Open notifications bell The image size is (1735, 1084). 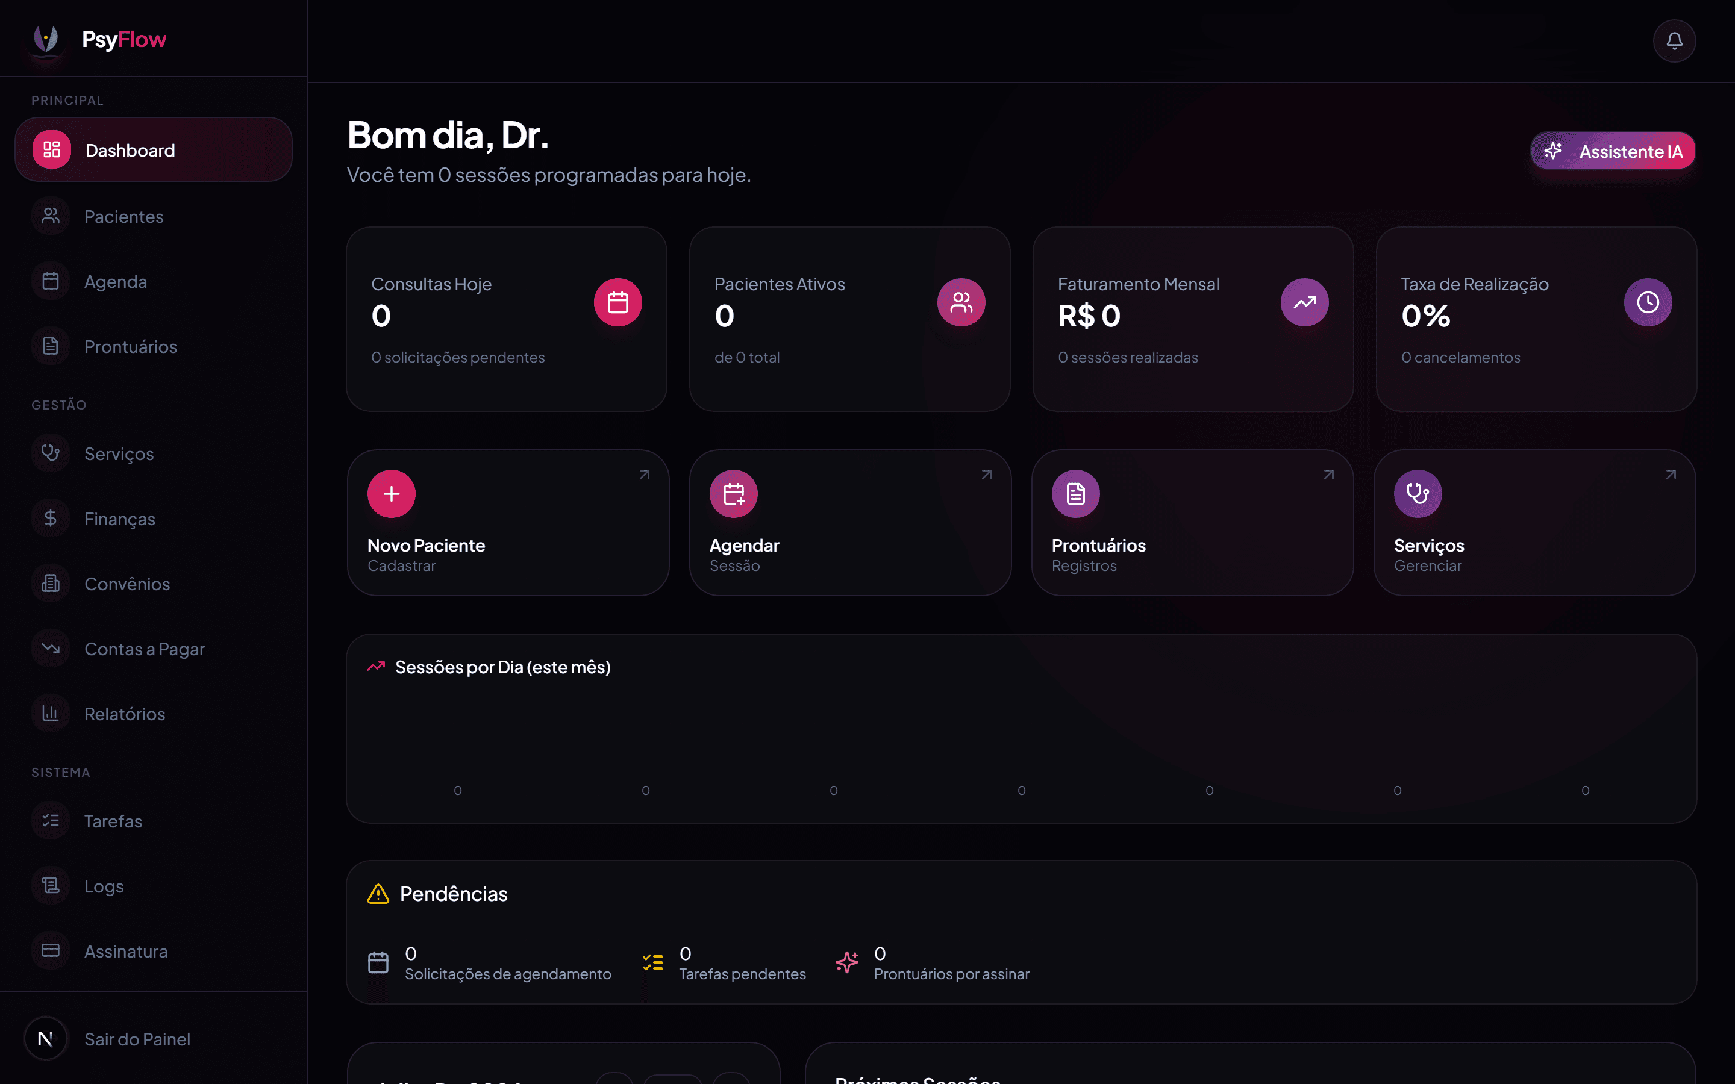click(1674, 41)
